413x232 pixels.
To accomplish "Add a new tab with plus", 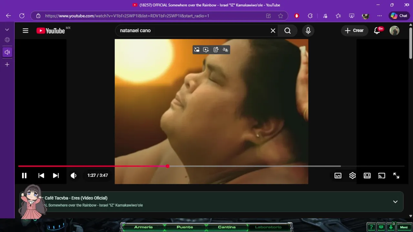I will pos(7,64).
